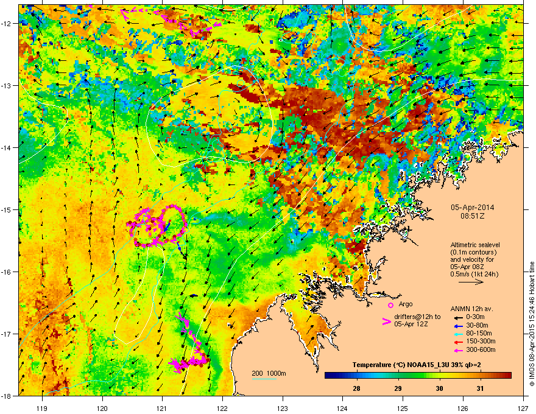Click the cyan 80-150m arrow legend symbol
536x414 pixels.
[x=458, y=334]
